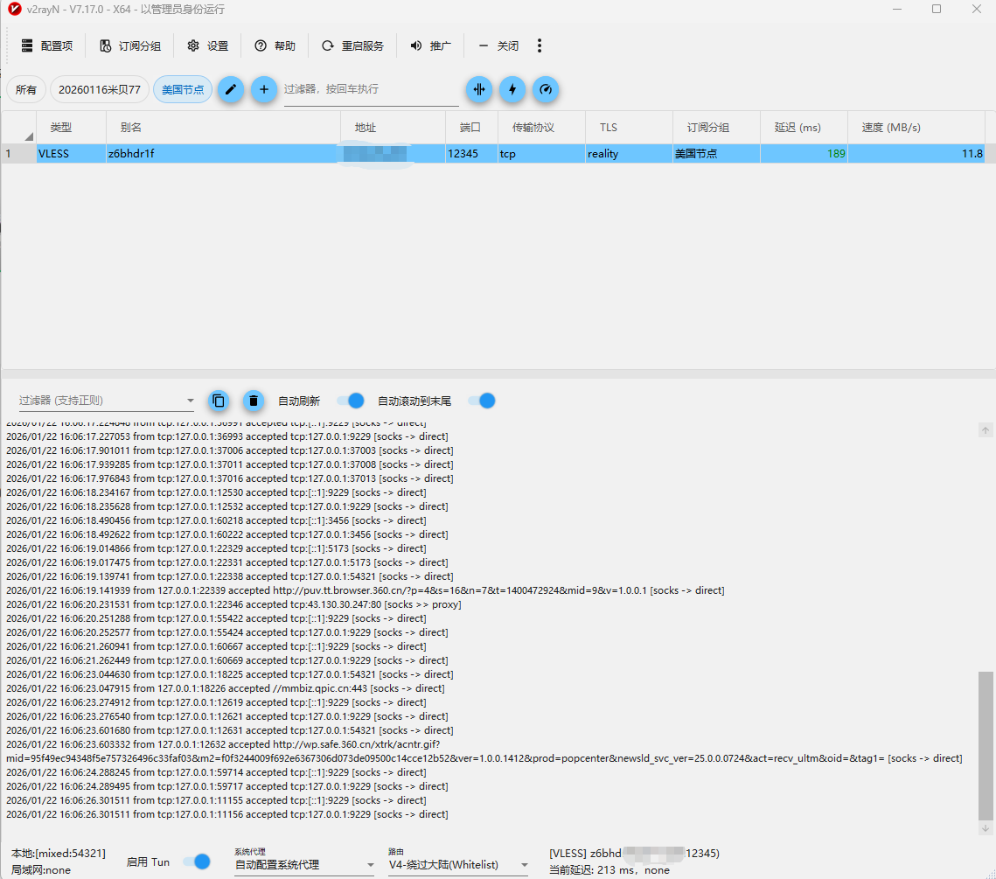
Task: Click the speedometer speed test icon
Action: click(x=546, y=89)
